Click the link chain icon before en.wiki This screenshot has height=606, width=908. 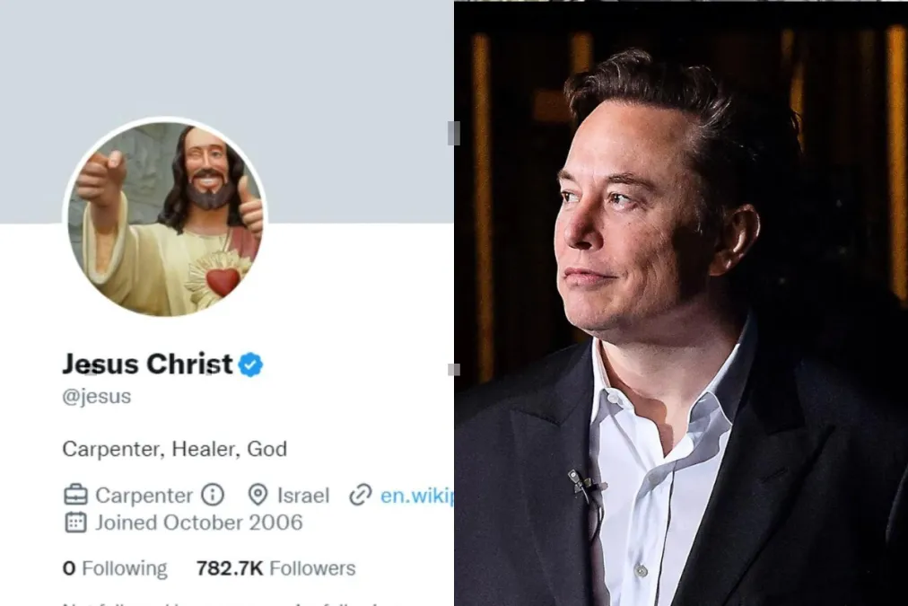tap(361, 495)
